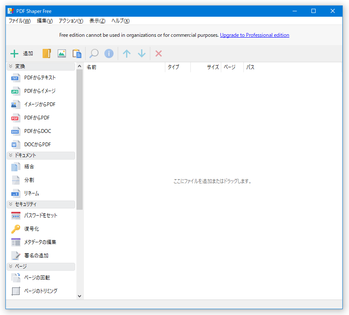The width and height of the screenshot is (349, 315).
Task: Select the PDFからPDF red icon
Action: [x=15, y=118]
